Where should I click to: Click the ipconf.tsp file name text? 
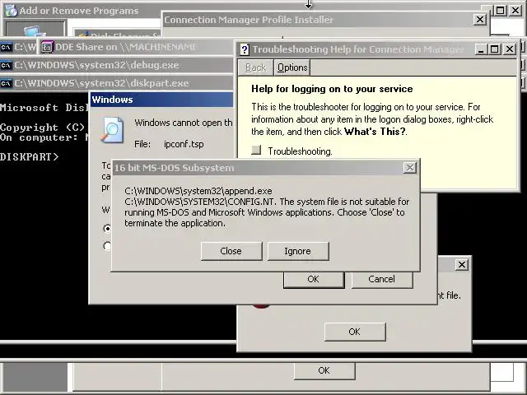(184, 144)
